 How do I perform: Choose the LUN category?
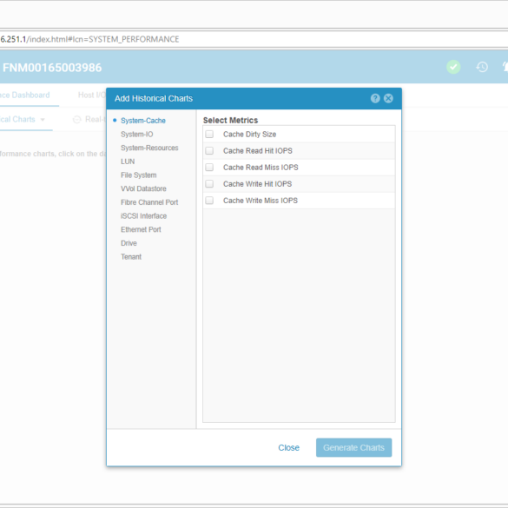click(x=128, y=162)
